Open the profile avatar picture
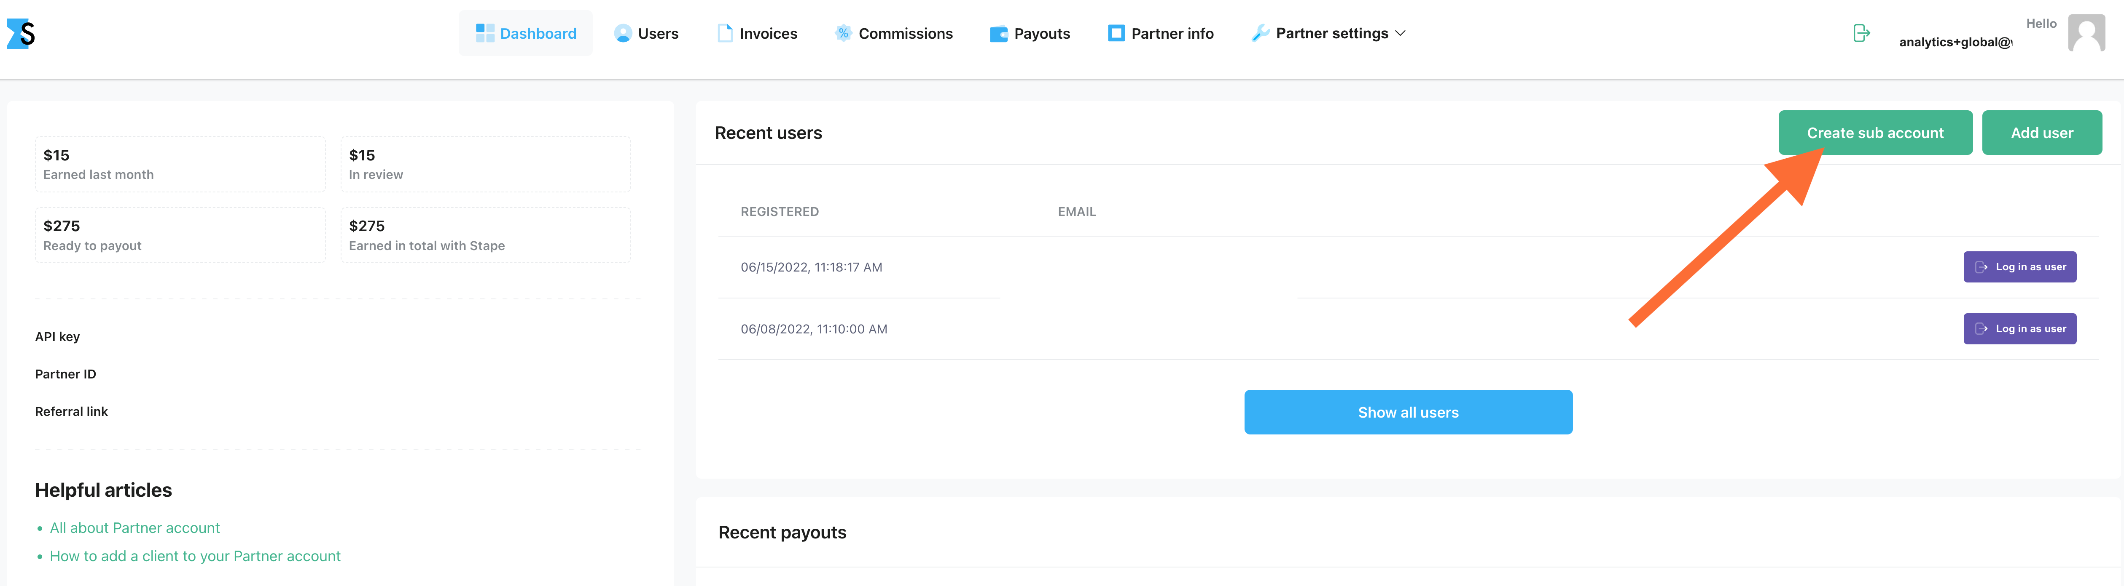 2086,33
